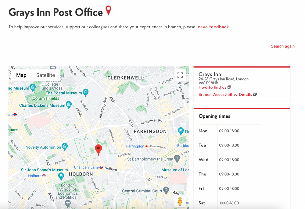The image size is (305, 209).
Task: Open How to find us link
Action: (x=212, y=87)
